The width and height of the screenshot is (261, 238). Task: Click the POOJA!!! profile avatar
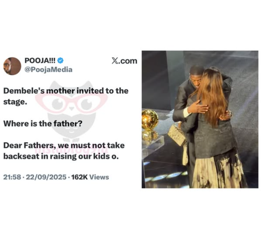[x=12, y=66]
